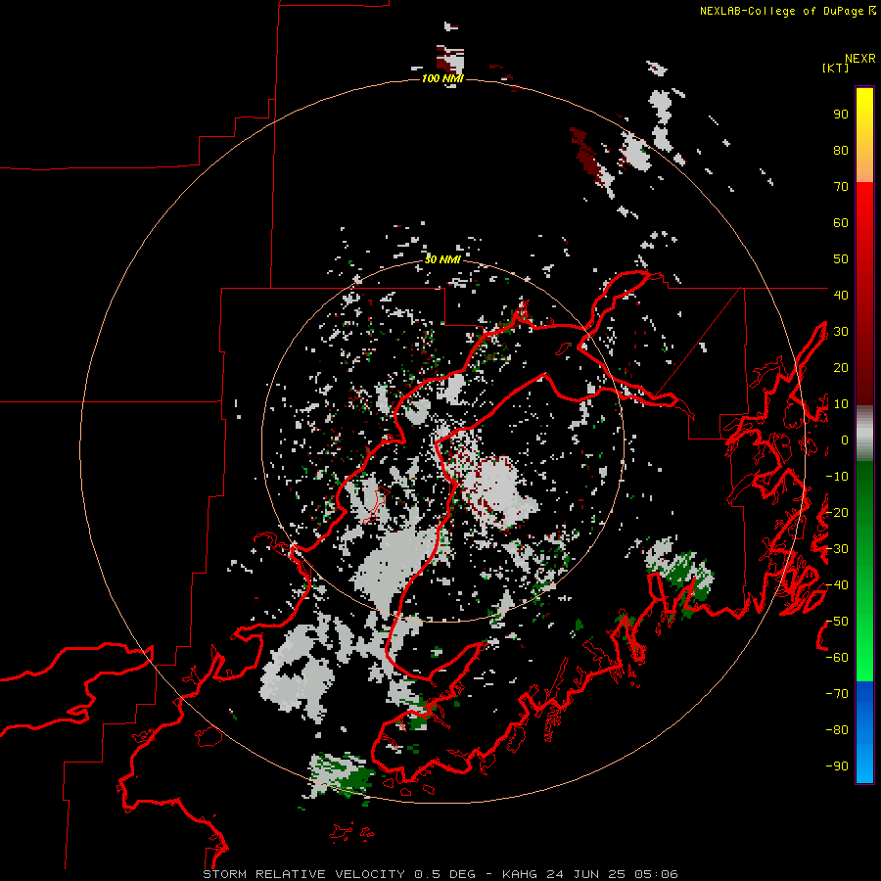Click the 70 value on velocity scale

pyautogui.click(x=841, y=187)
